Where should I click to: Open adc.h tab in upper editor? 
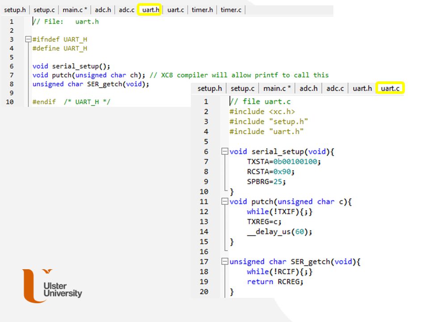pos(103,10)
